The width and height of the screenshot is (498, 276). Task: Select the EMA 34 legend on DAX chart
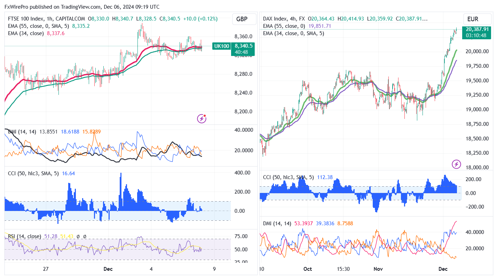(293, 33)
